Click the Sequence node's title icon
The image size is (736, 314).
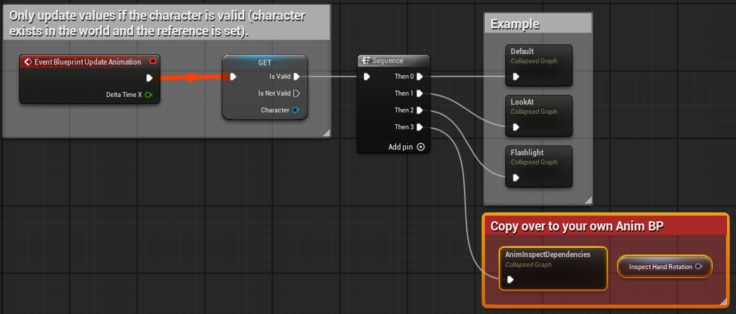pos(366,61)
